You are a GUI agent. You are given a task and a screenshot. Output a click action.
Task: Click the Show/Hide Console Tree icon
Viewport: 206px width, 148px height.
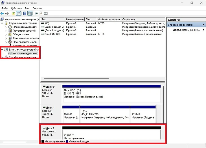coord(19,13)
